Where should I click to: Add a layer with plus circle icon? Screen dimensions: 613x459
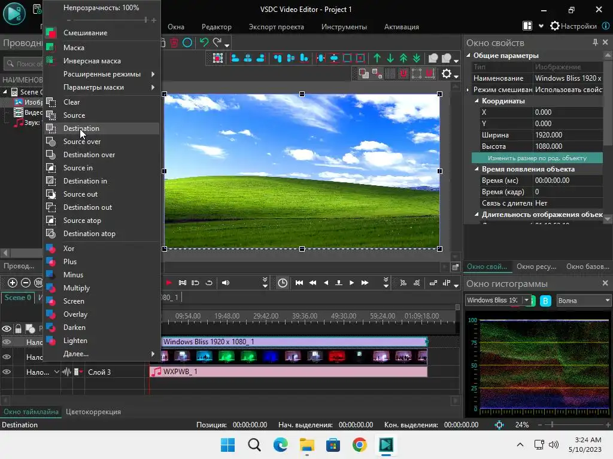pos(13,283)
